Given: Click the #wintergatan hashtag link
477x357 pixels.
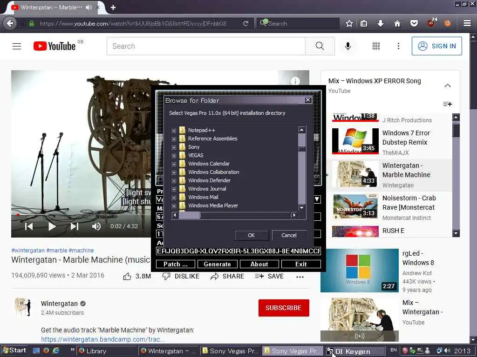Looking at the screenshot, I should pyautogui.click(x=28, y=251).
